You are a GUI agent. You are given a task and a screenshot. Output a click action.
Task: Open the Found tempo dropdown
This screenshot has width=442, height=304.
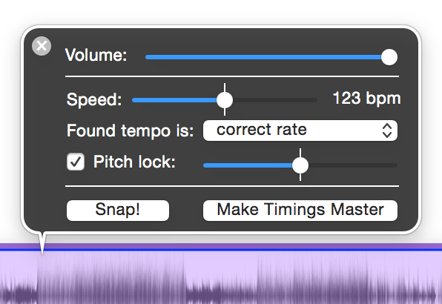300,130
